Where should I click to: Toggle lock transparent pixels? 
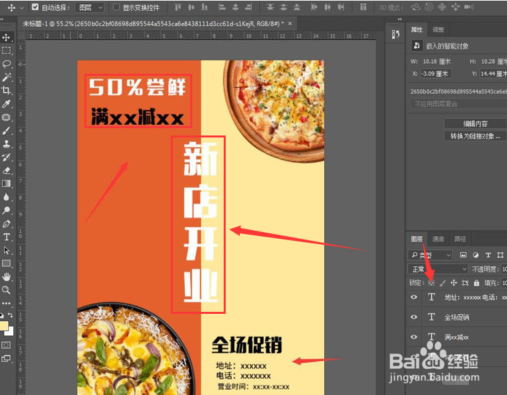coord(431,283)
